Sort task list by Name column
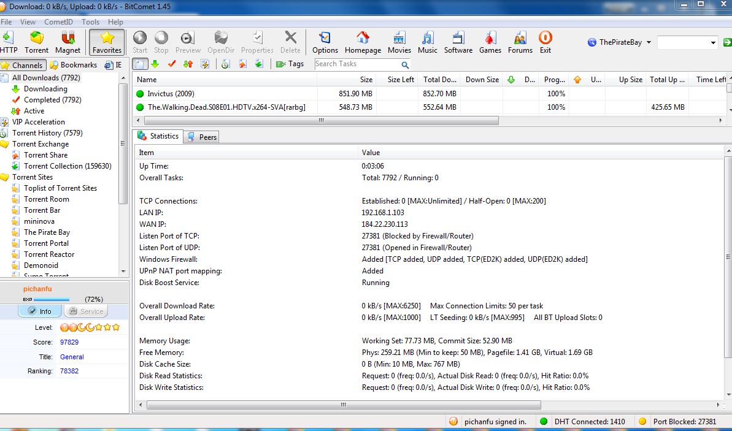Screen dimensions: 732x431 [x=225, y=80]
